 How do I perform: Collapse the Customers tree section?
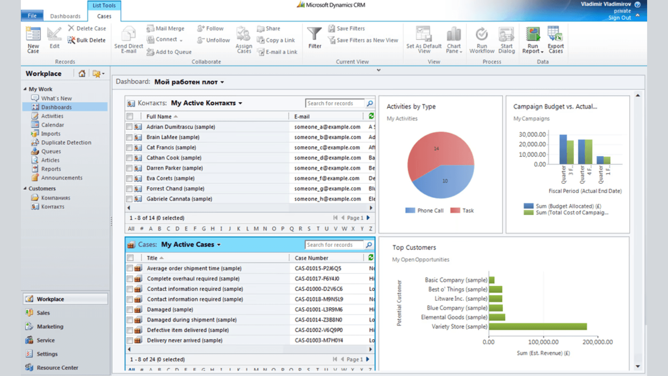pos(25,188)
